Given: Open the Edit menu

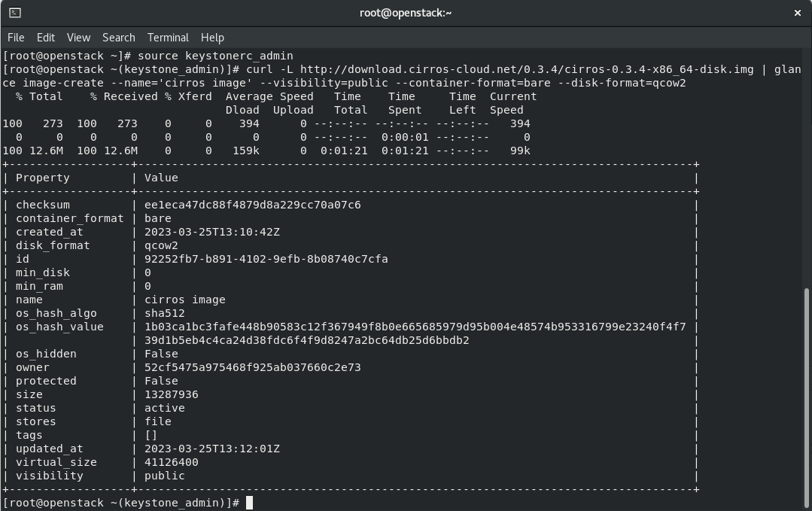Looking at the screenshot, I should pyautogui.click(x=46, y=37).
